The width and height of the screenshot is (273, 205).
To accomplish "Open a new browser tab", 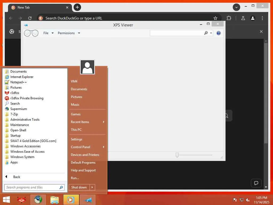I will tap(77, 7).
